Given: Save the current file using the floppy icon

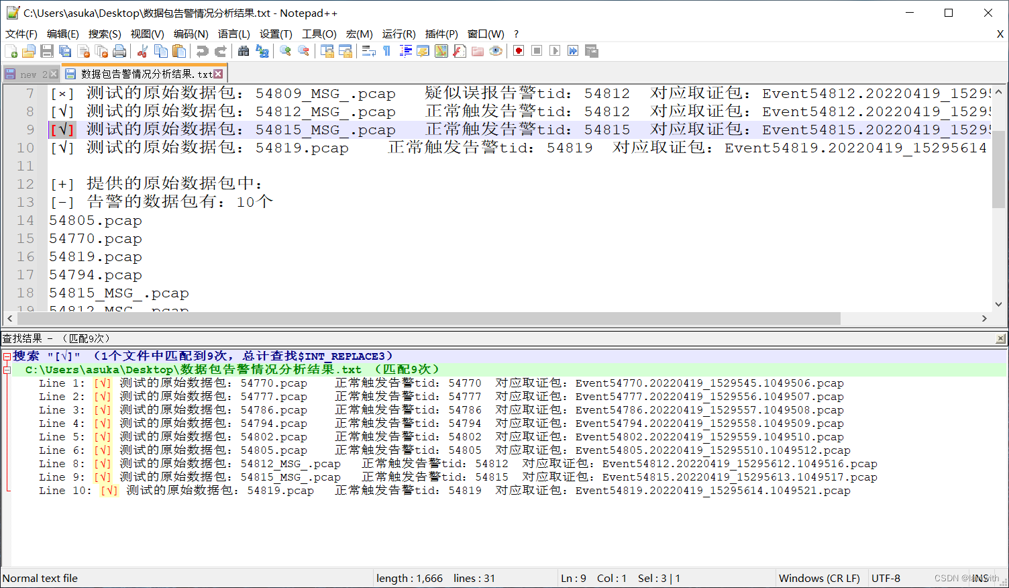Looking at the screenshot, I should [x=47, y=51].
